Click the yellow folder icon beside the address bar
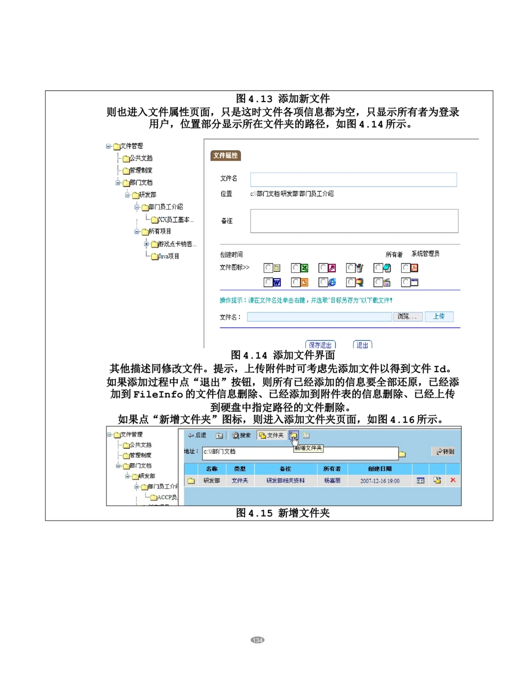The height and width of the screenshot is (700, 515). [403, 453]
